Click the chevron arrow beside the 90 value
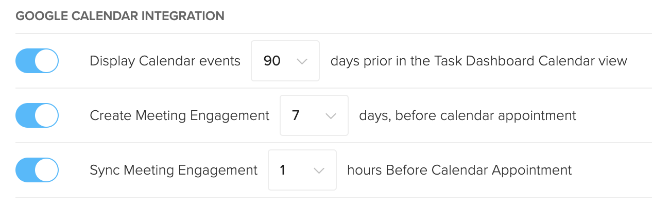Screen dimensions: 652x205 tap(302, 61)
